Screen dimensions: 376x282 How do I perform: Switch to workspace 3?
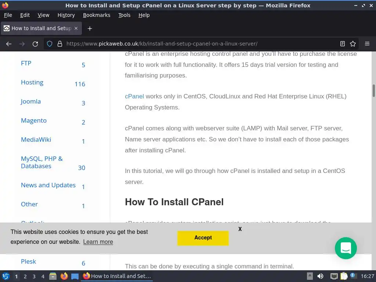(x=34, y=276)
